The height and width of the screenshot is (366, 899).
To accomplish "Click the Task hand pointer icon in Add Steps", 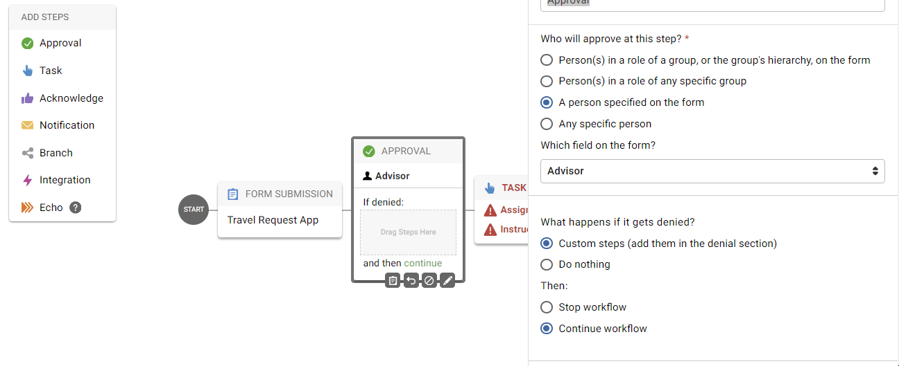I will [28, 71].
